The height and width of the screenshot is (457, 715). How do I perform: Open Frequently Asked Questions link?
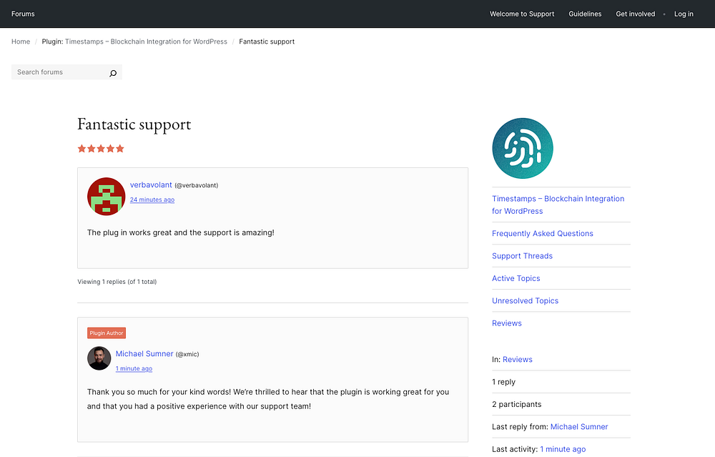[x=543, y=234]
